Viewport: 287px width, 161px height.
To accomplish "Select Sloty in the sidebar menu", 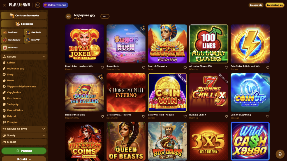I will [10, 74].
